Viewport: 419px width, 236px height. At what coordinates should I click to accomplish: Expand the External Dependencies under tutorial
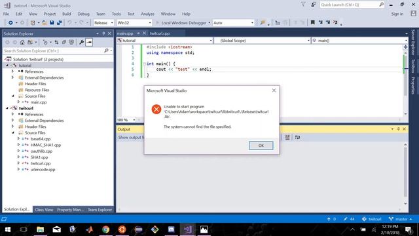[12, 77]
